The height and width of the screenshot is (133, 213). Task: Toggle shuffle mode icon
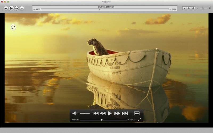pos(192,8)
